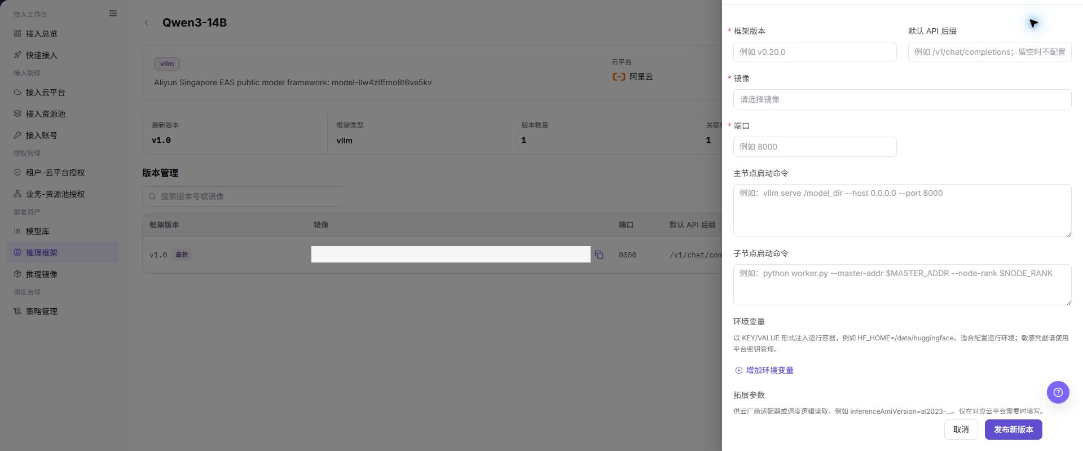Open 业务-资源池授权 page

click(x=63, y=194)
